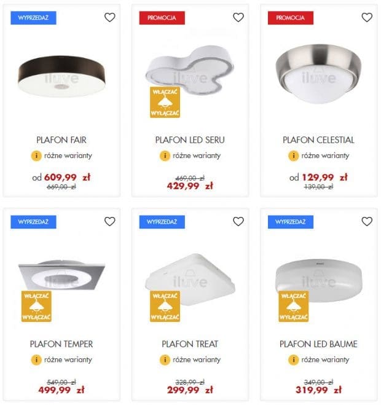Screen dimensions: 381x405
Task: Click the on/off switch badge on Plafon LED Seru
Action: tap(165, 102)
